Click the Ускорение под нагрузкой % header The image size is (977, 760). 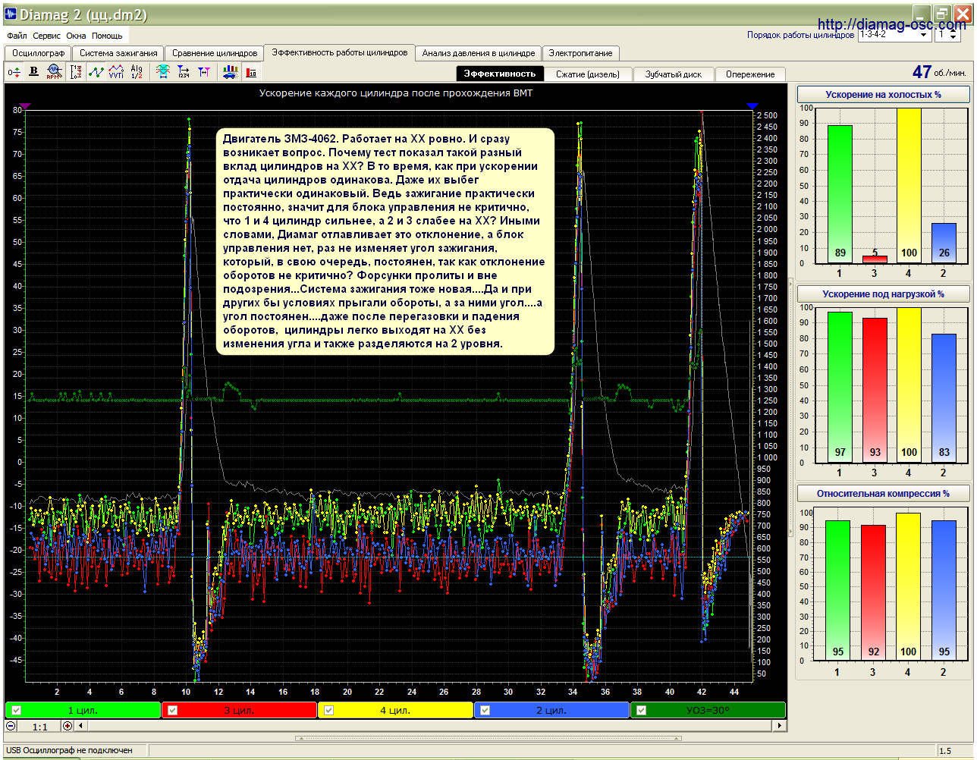(883, 294)
